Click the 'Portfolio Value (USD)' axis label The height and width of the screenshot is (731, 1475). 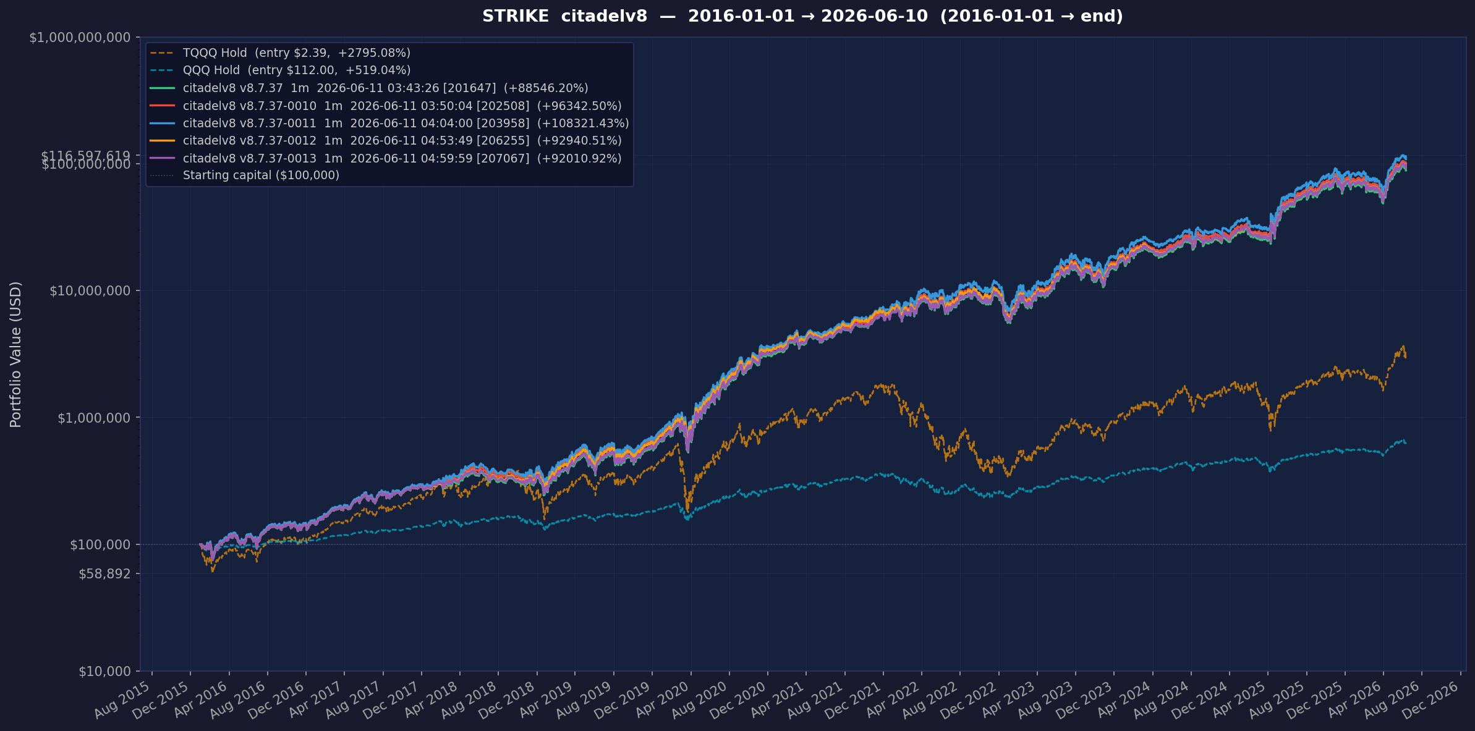(16, 354)
